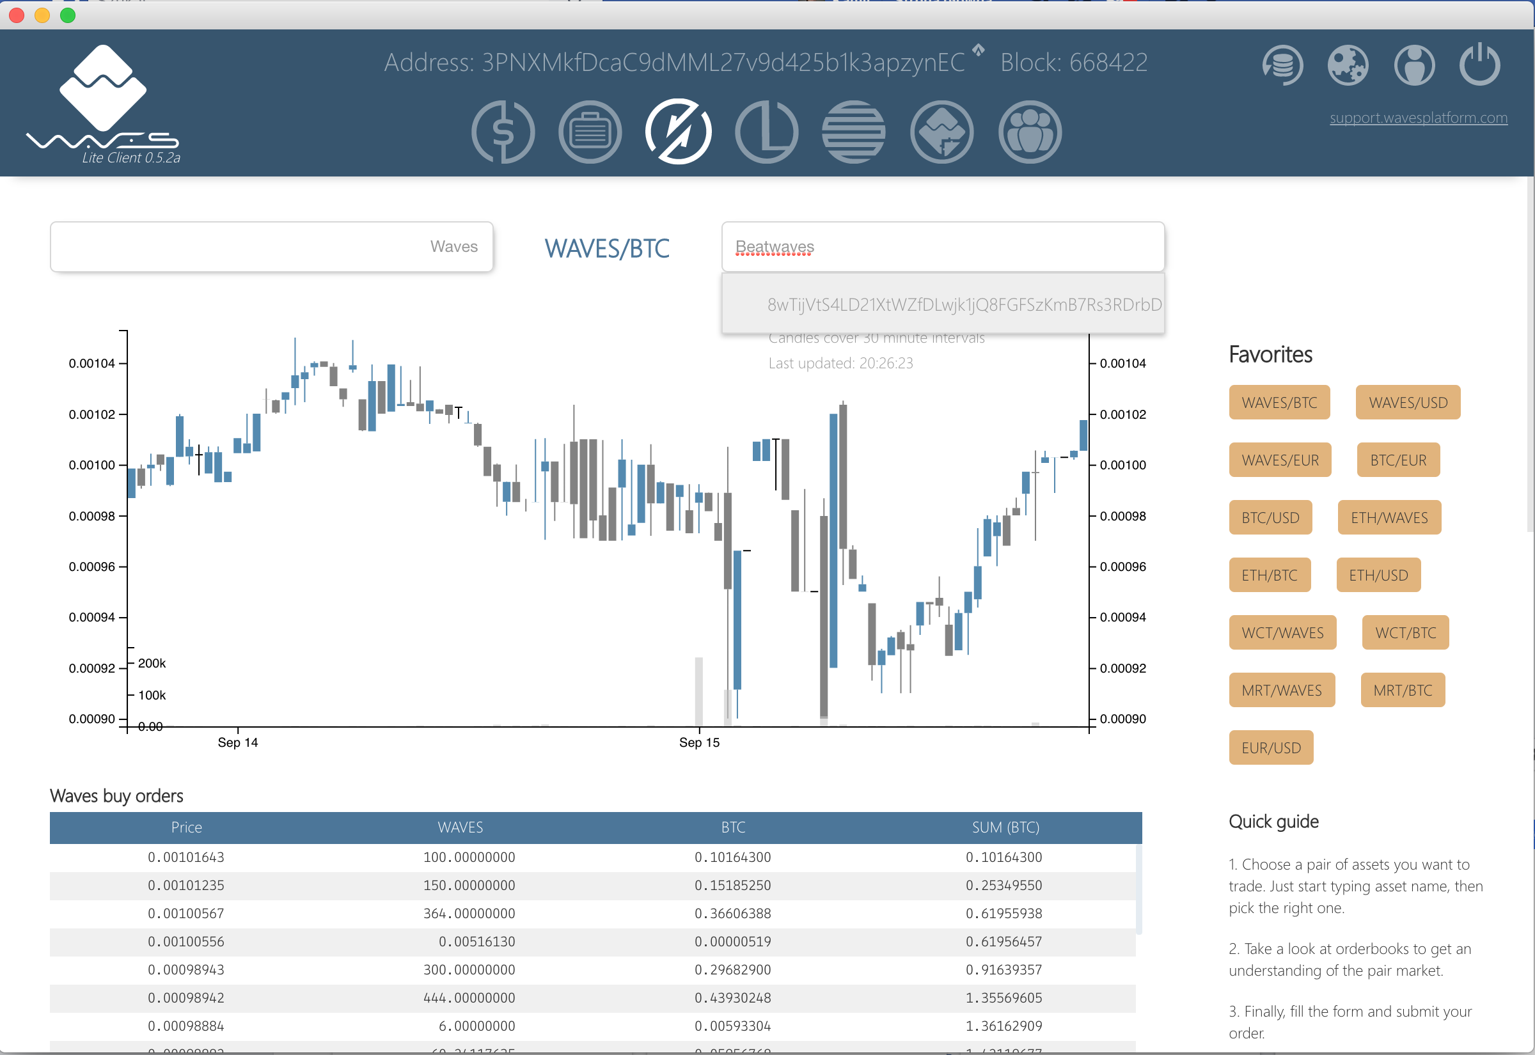Select the 8wTijVtS4LD21... asset suggestion
1535x1055 pixels.
click(943, 304)
